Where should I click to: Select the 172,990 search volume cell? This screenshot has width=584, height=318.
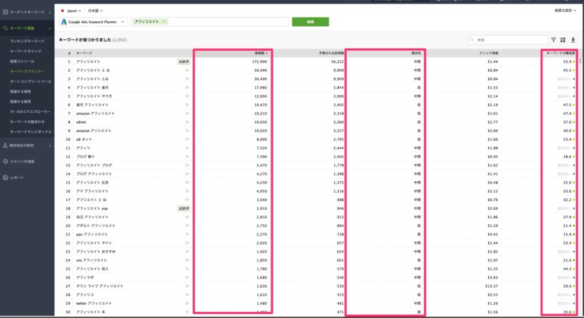[259, 62]
